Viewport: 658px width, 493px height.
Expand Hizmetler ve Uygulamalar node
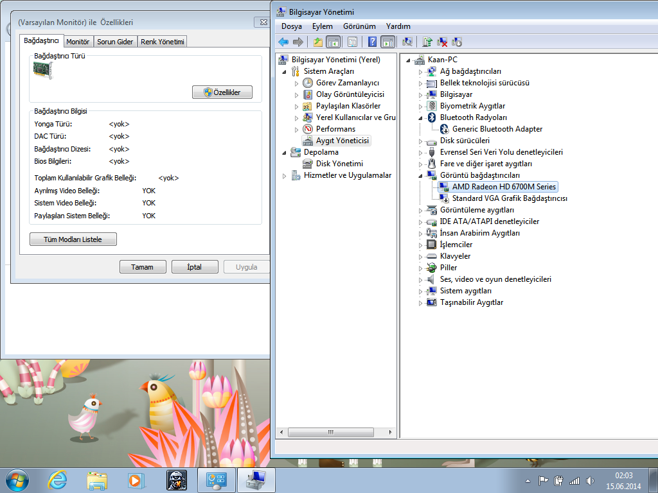coord(285,176)
